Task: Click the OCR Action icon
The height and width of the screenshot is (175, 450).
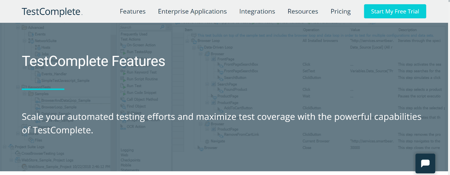Action: point(123,127)
